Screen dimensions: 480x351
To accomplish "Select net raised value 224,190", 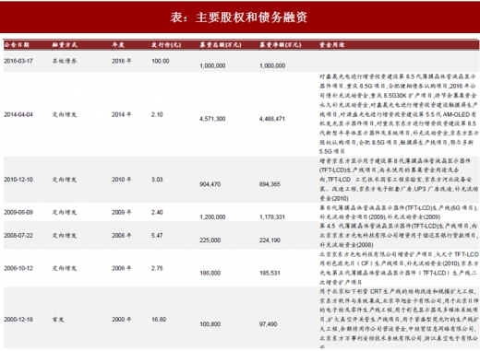I will coord(270,240).
